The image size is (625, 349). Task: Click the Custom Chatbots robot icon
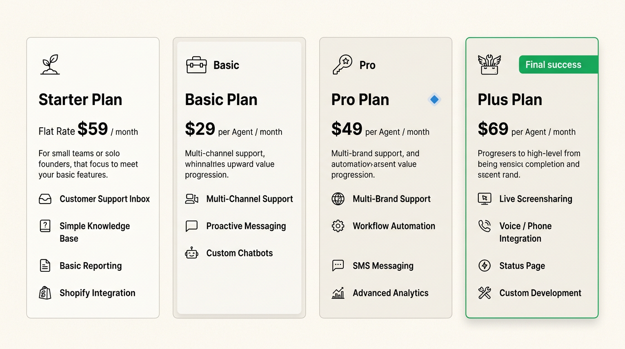pos(192,253)
